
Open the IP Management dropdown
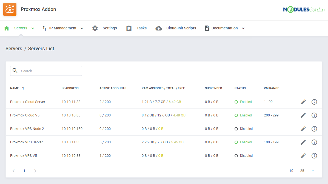click(x=81, y=28)
